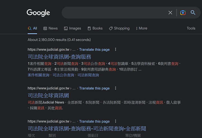Open sitelink 司法公告查詢
The width and height of the screenshot is (202, 138).
point(63,75)
